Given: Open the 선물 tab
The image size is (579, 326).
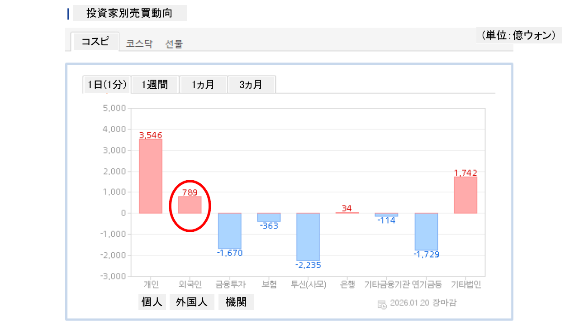Looking at the screenshot, I should click(x=174, y=44).
